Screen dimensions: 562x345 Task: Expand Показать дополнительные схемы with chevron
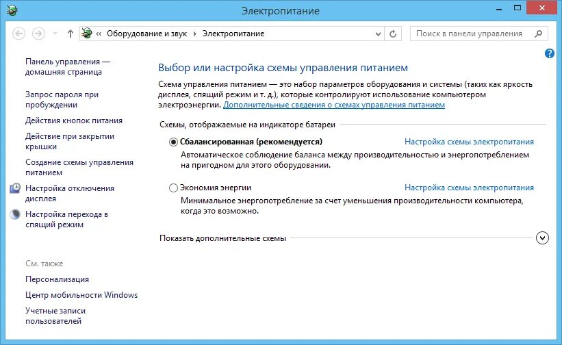(542, 238)
